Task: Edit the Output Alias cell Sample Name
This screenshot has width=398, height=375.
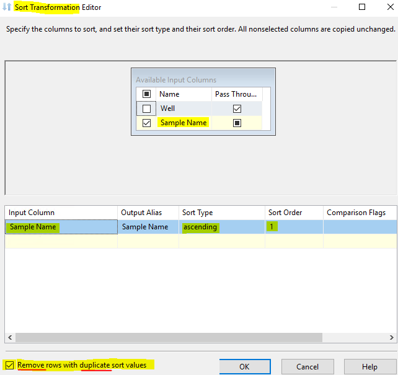Action: (x=148, y=227)
